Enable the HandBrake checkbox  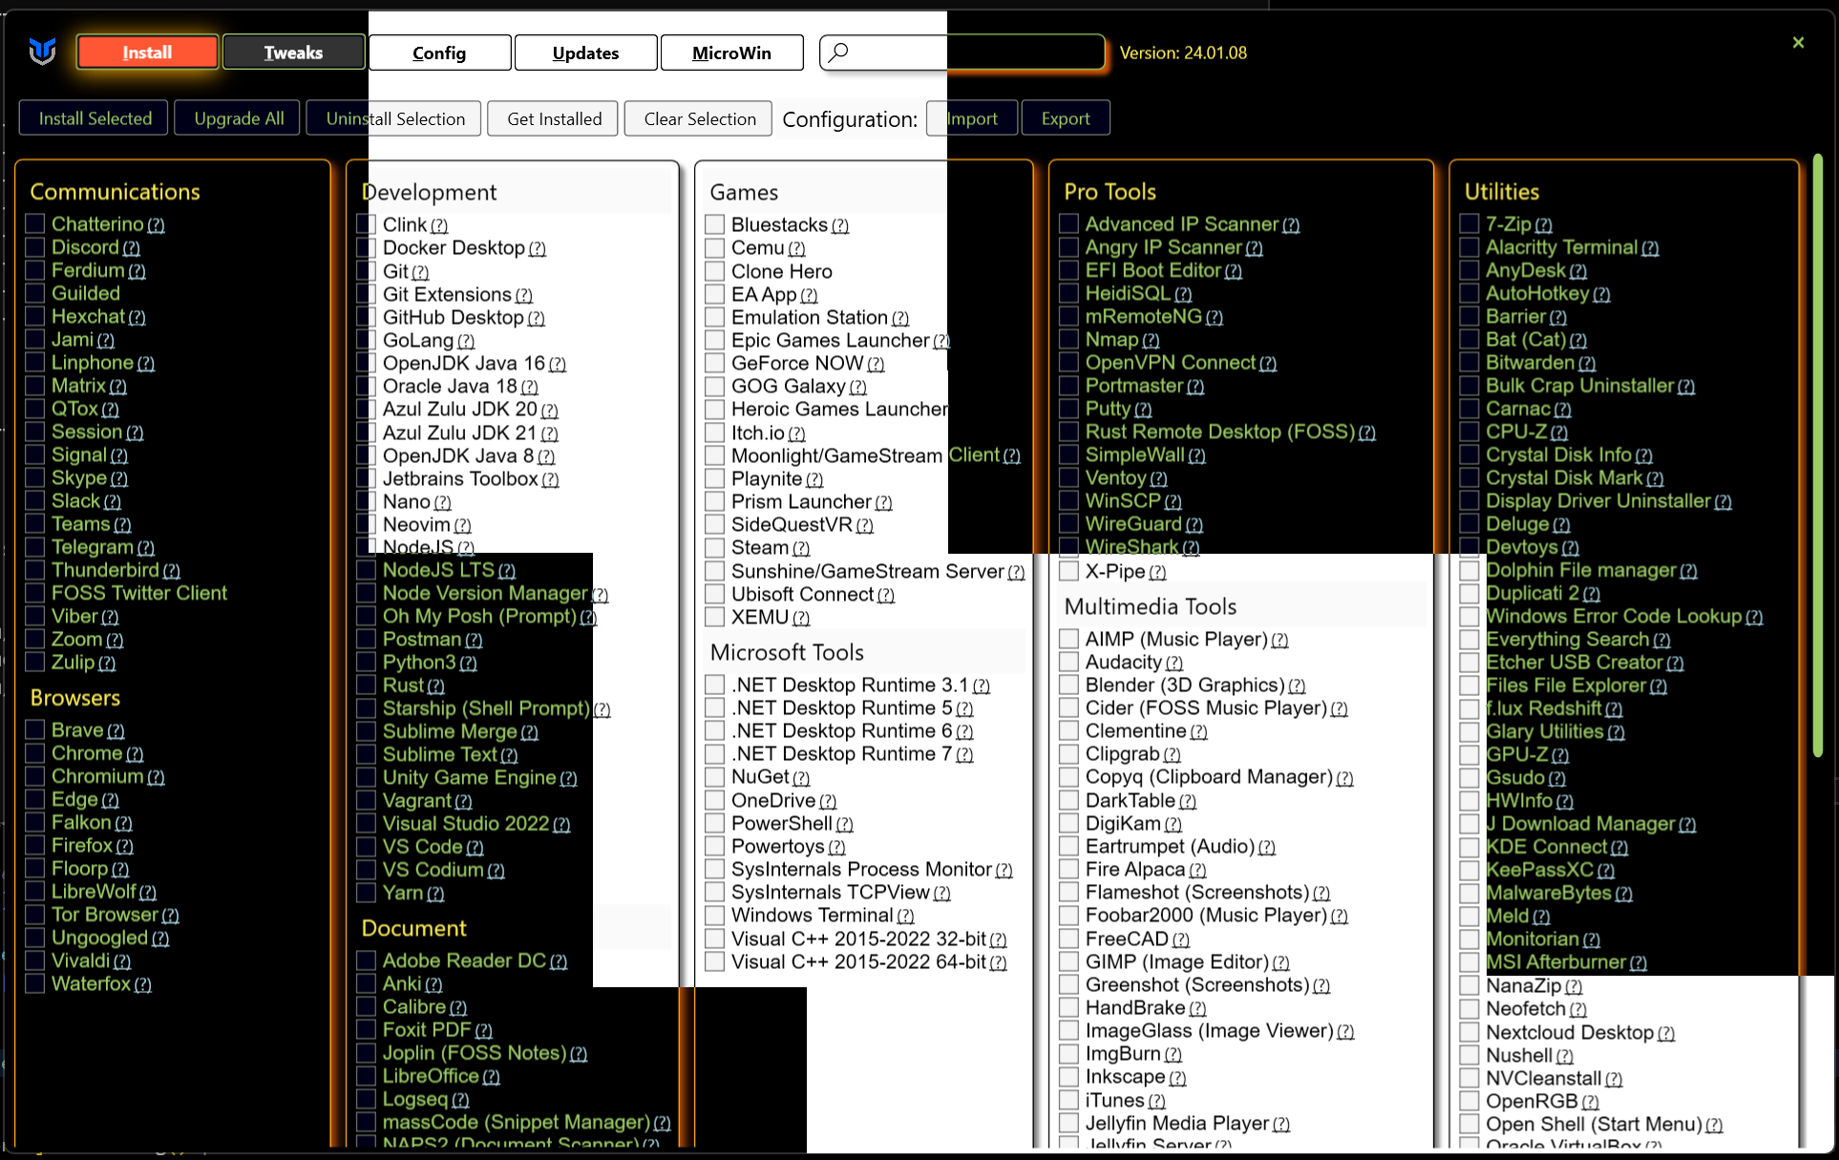(x=1068, y=1008)
